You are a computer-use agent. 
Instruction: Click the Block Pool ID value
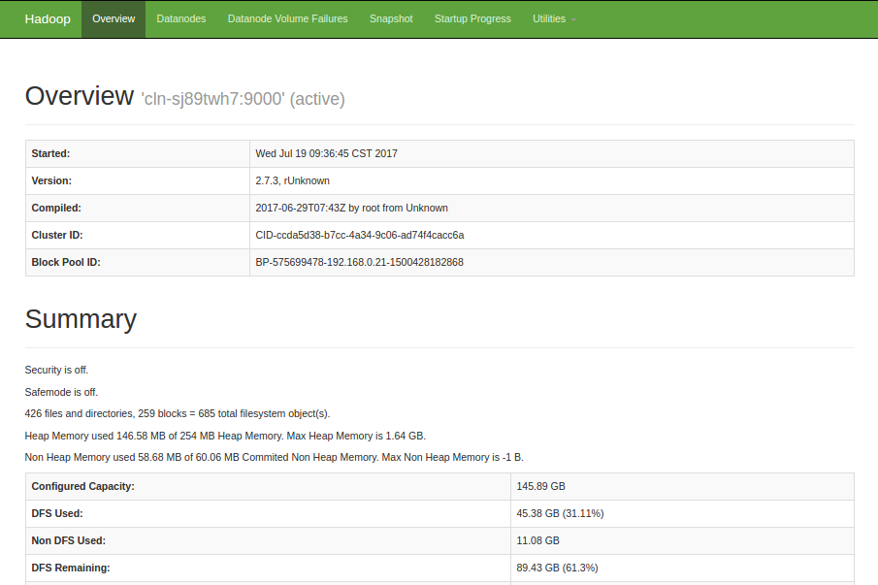point(359,262)
